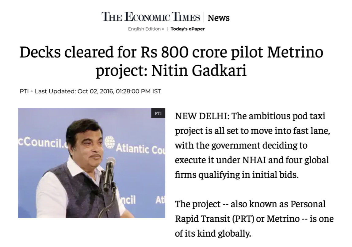Open Today's ePaper link
352x247 pixels.
[188, 29]
